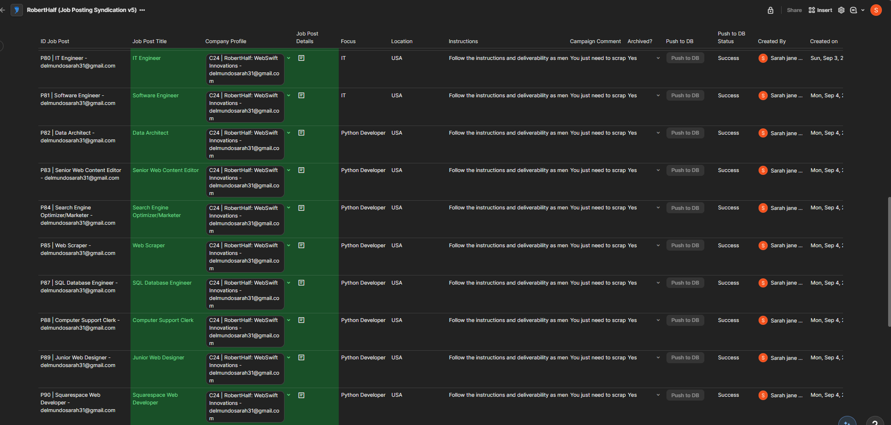Open Job Post Details for Web Scraper
The width and height of the screenshot is (891, 425).
(301, 245)
